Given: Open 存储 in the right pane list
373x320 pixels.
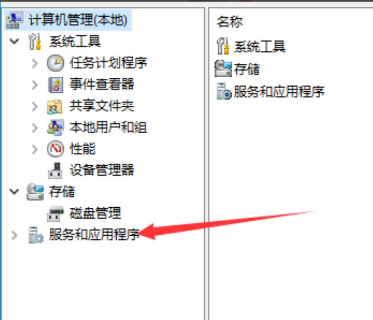Looking at the screenshot, I should (247, 69).
